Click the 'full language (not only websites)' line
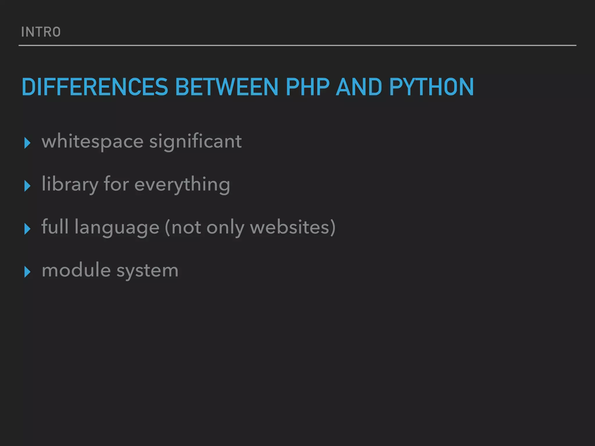Viewport: 595px width, 446px height. [189, 227]
